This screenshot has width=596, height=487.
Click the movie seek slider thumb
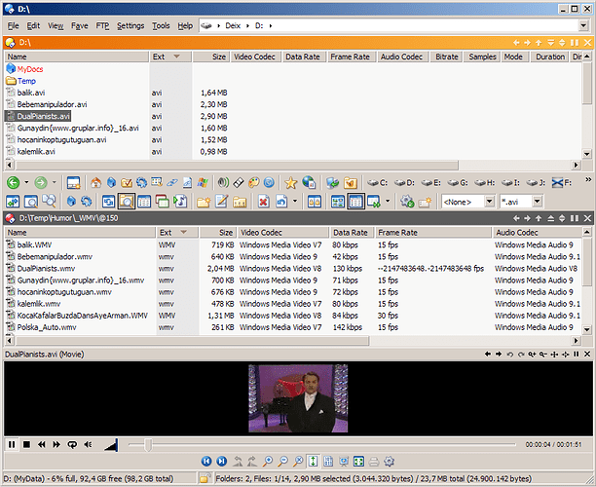coord(148,444)
